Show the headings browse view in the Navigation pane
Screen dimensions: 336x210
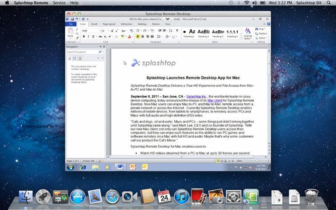click(69, 58)
